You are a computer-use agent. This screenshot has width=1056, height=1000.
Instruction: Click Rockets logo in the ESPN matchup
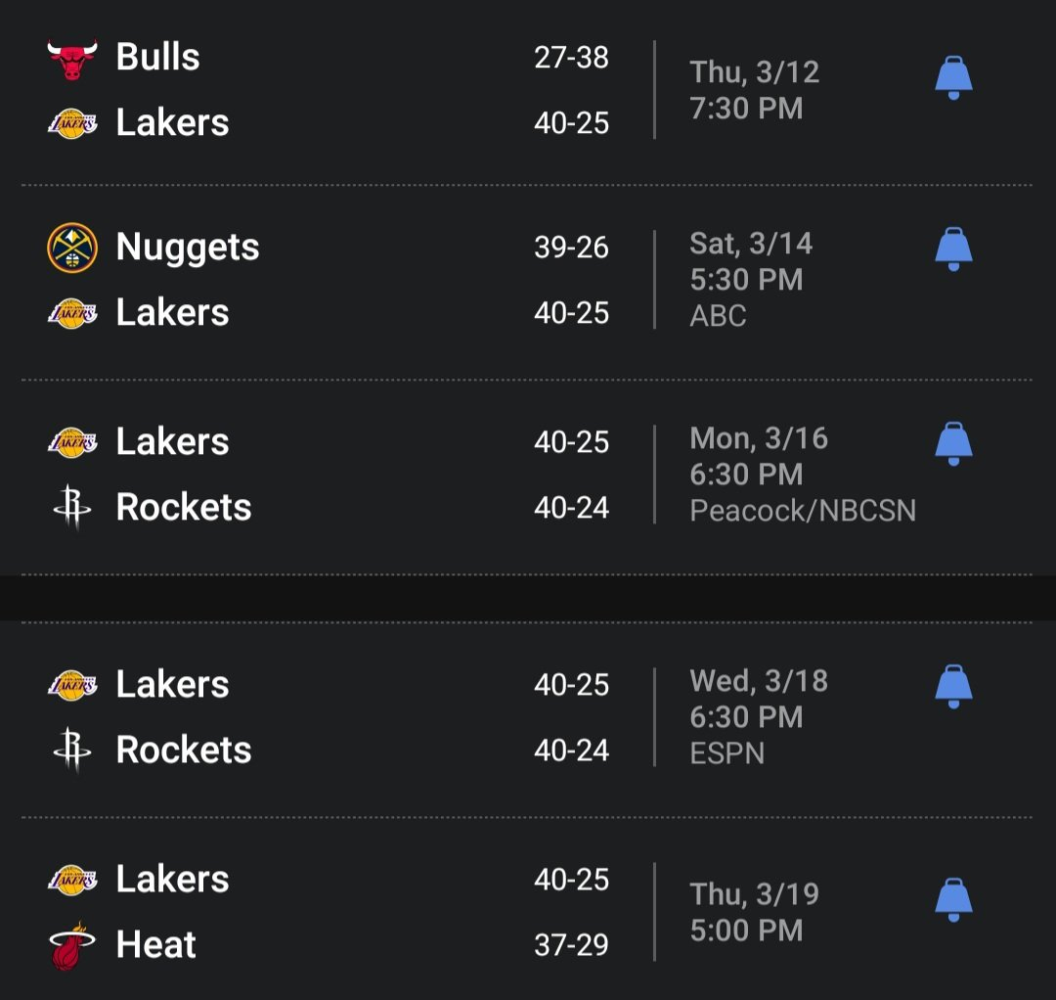click(x=72, y=750)
